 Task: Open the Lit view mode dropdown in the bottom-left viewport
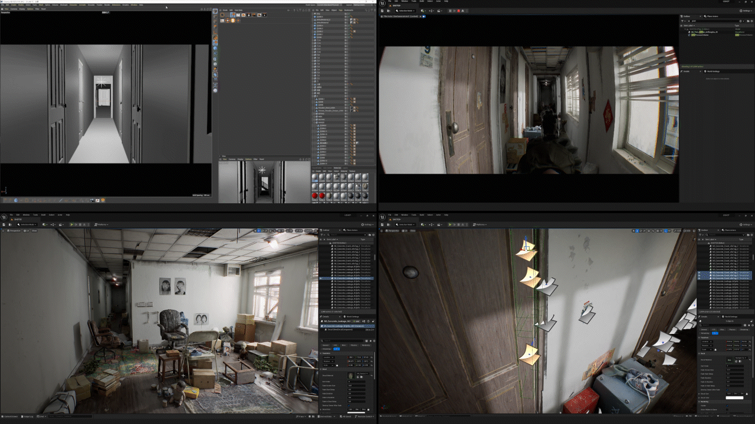[27, 231]
